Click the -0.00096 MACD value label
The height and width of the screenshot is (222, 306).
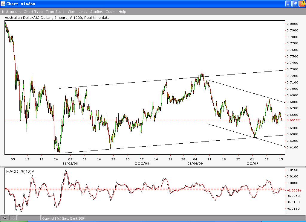(x=293, y=190)
